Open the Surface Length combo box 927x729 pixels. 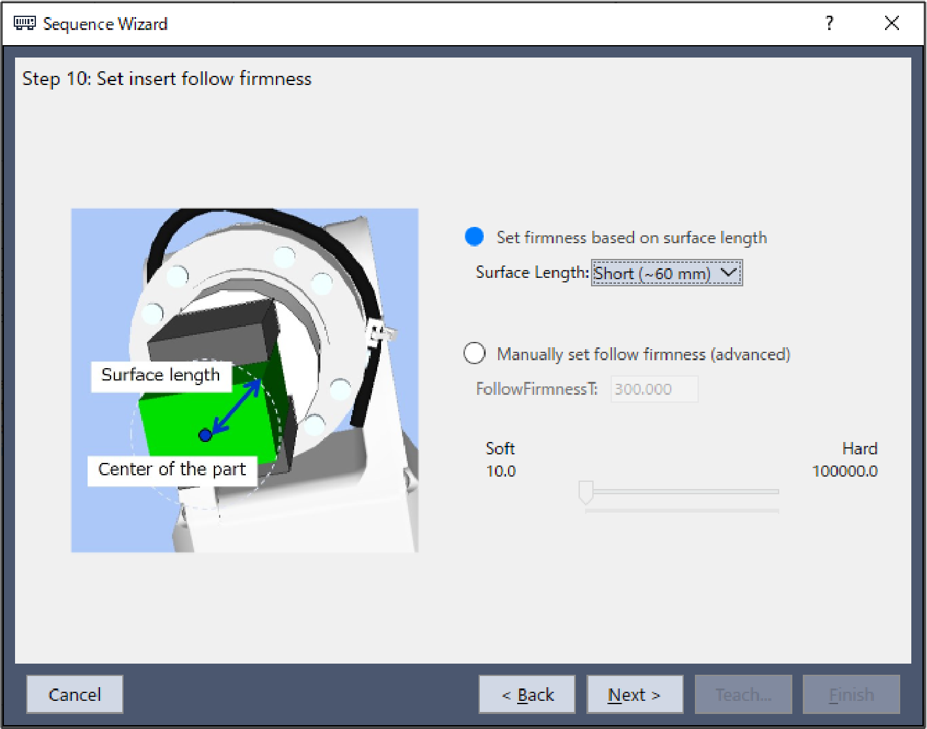click(654, 273)
